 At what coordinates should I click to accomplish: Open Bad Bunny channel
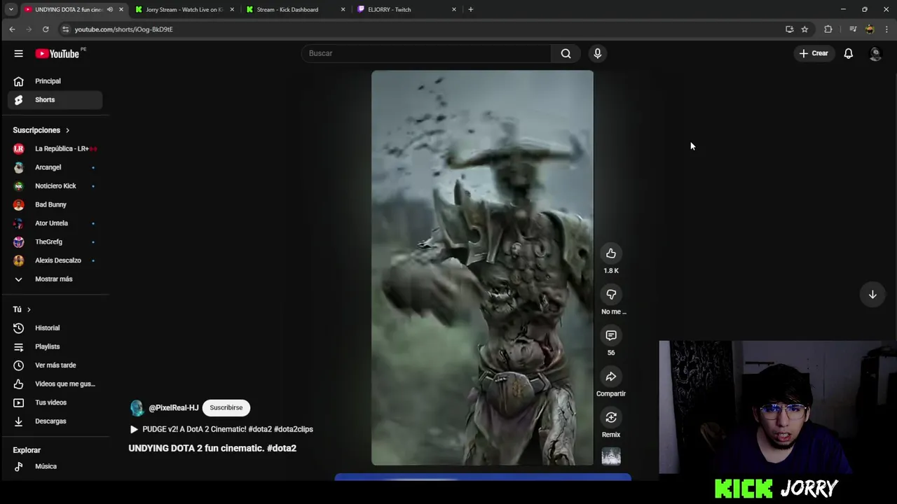click(x=55, y=204)
